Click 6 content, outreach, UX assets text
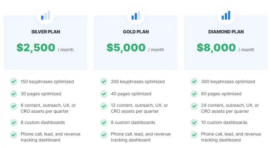The height and width of the screenshot is (148, 271). 48,108
